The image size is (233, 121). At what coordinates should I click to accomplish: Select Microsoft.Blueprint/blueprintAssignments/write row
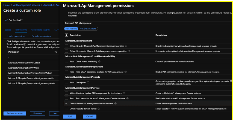click(x=33, y=78)
